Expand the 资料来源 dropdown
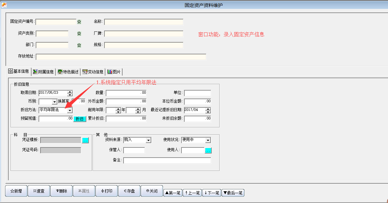Viewport: 388px width, 203px height. pos(148,140)
